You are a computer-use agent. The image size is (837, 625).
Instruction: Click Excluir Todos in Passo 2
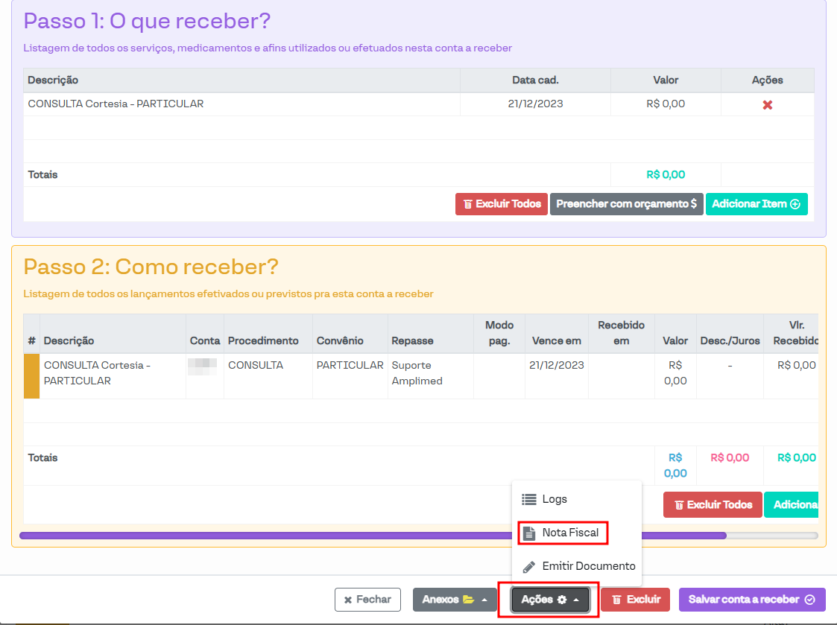[713, 505]
